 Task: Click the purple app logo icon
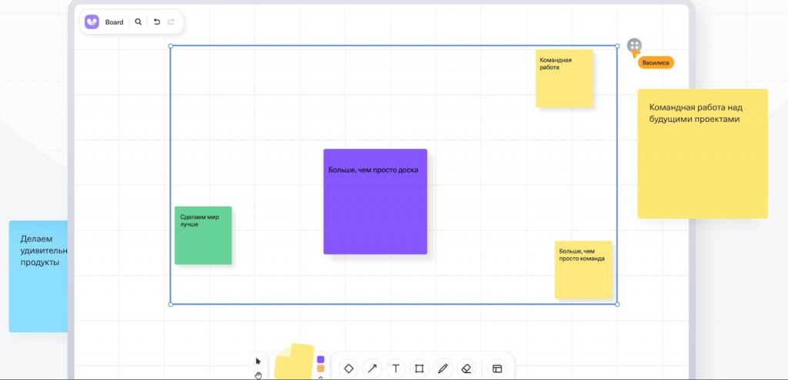coord(92,21)
